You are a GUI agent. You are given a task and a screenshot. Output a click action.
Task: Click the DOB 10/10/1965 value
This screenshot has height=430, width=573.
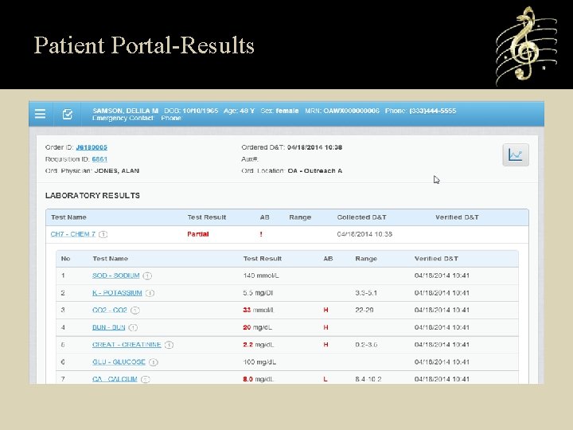point(201,111)
